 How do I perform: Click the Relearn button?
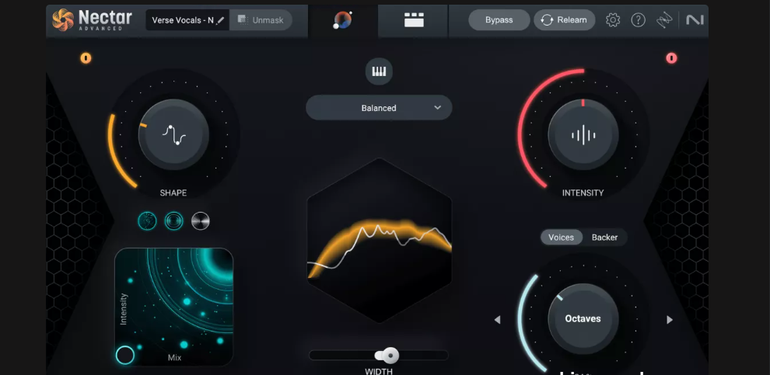[564, 20]
